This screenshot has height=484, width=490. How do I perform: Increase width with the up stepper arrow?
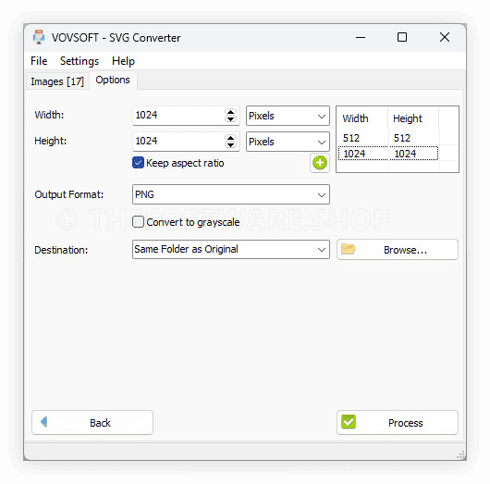coord(230,112)
